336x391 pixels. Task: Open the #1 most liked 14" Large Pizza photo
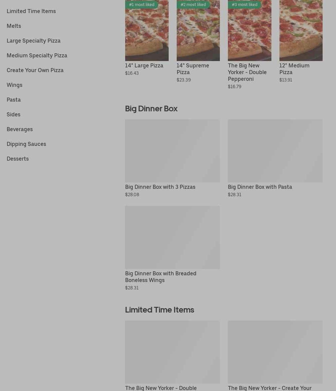[147, 31]
